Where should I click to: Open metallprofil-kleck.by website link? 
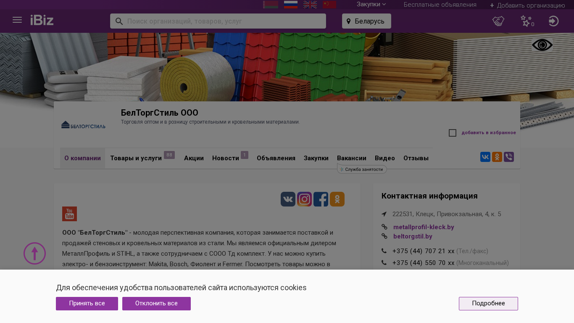[424, 227]
